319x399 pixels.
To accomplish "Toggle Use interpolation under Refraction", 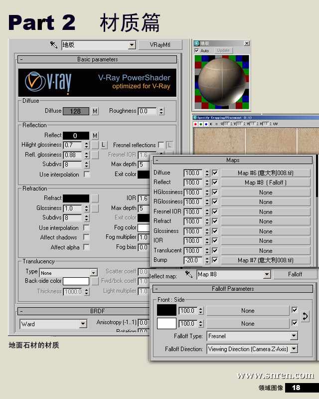I will click(x=86, y=227).
